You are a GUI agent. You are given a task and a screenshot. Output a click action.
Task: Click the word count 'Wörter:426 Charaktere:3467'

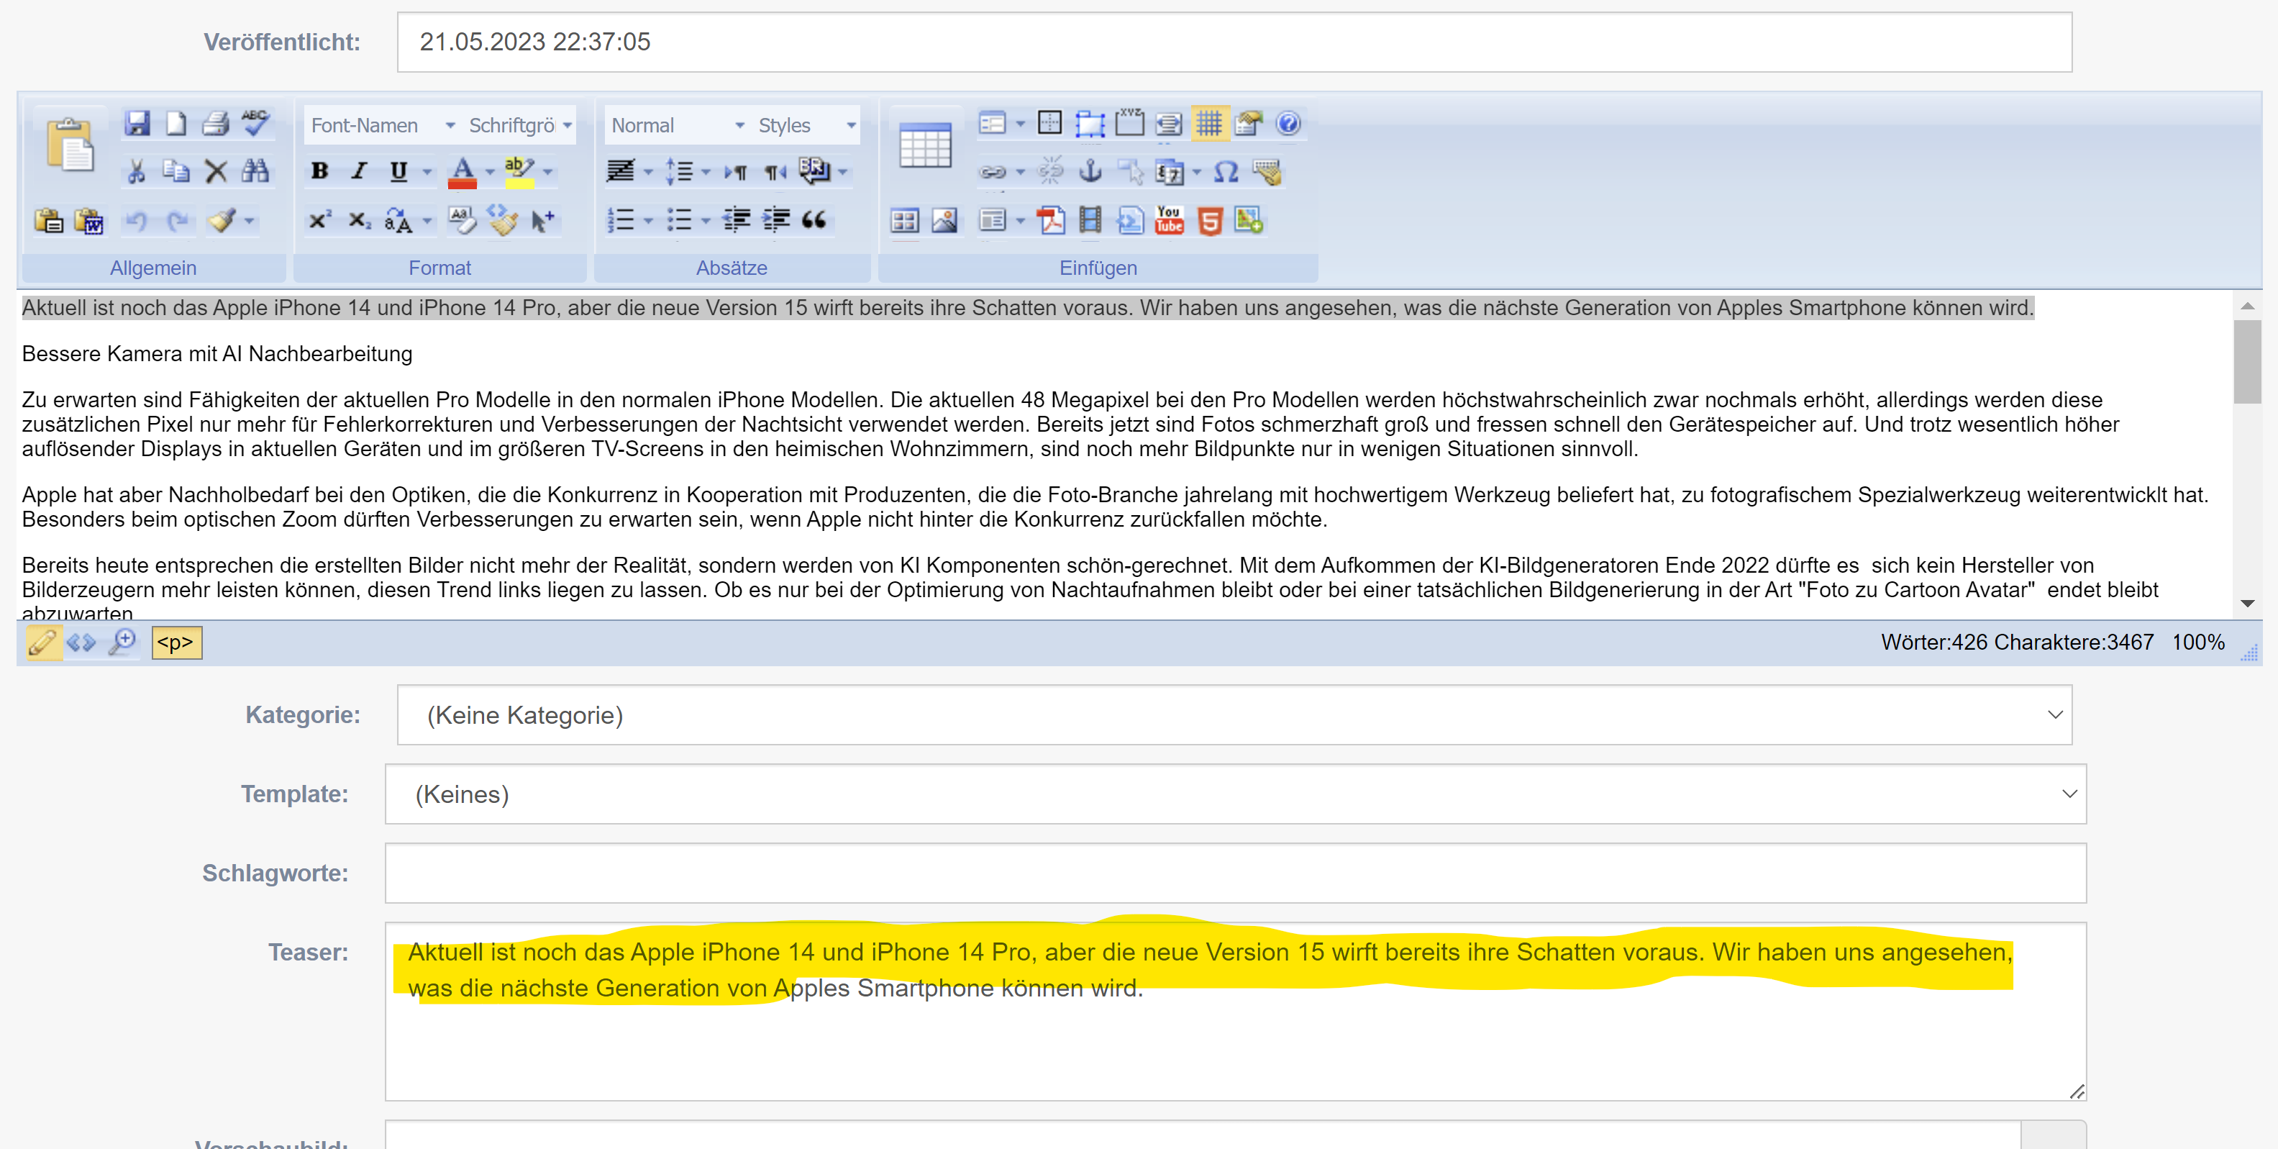[x=2017, y=642]
